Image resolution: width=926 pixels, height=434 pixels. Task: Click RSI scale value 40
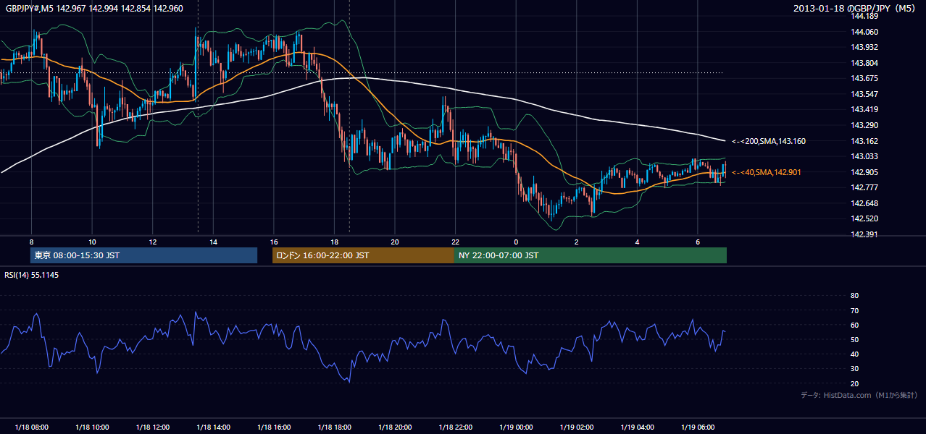coord(855,354)
